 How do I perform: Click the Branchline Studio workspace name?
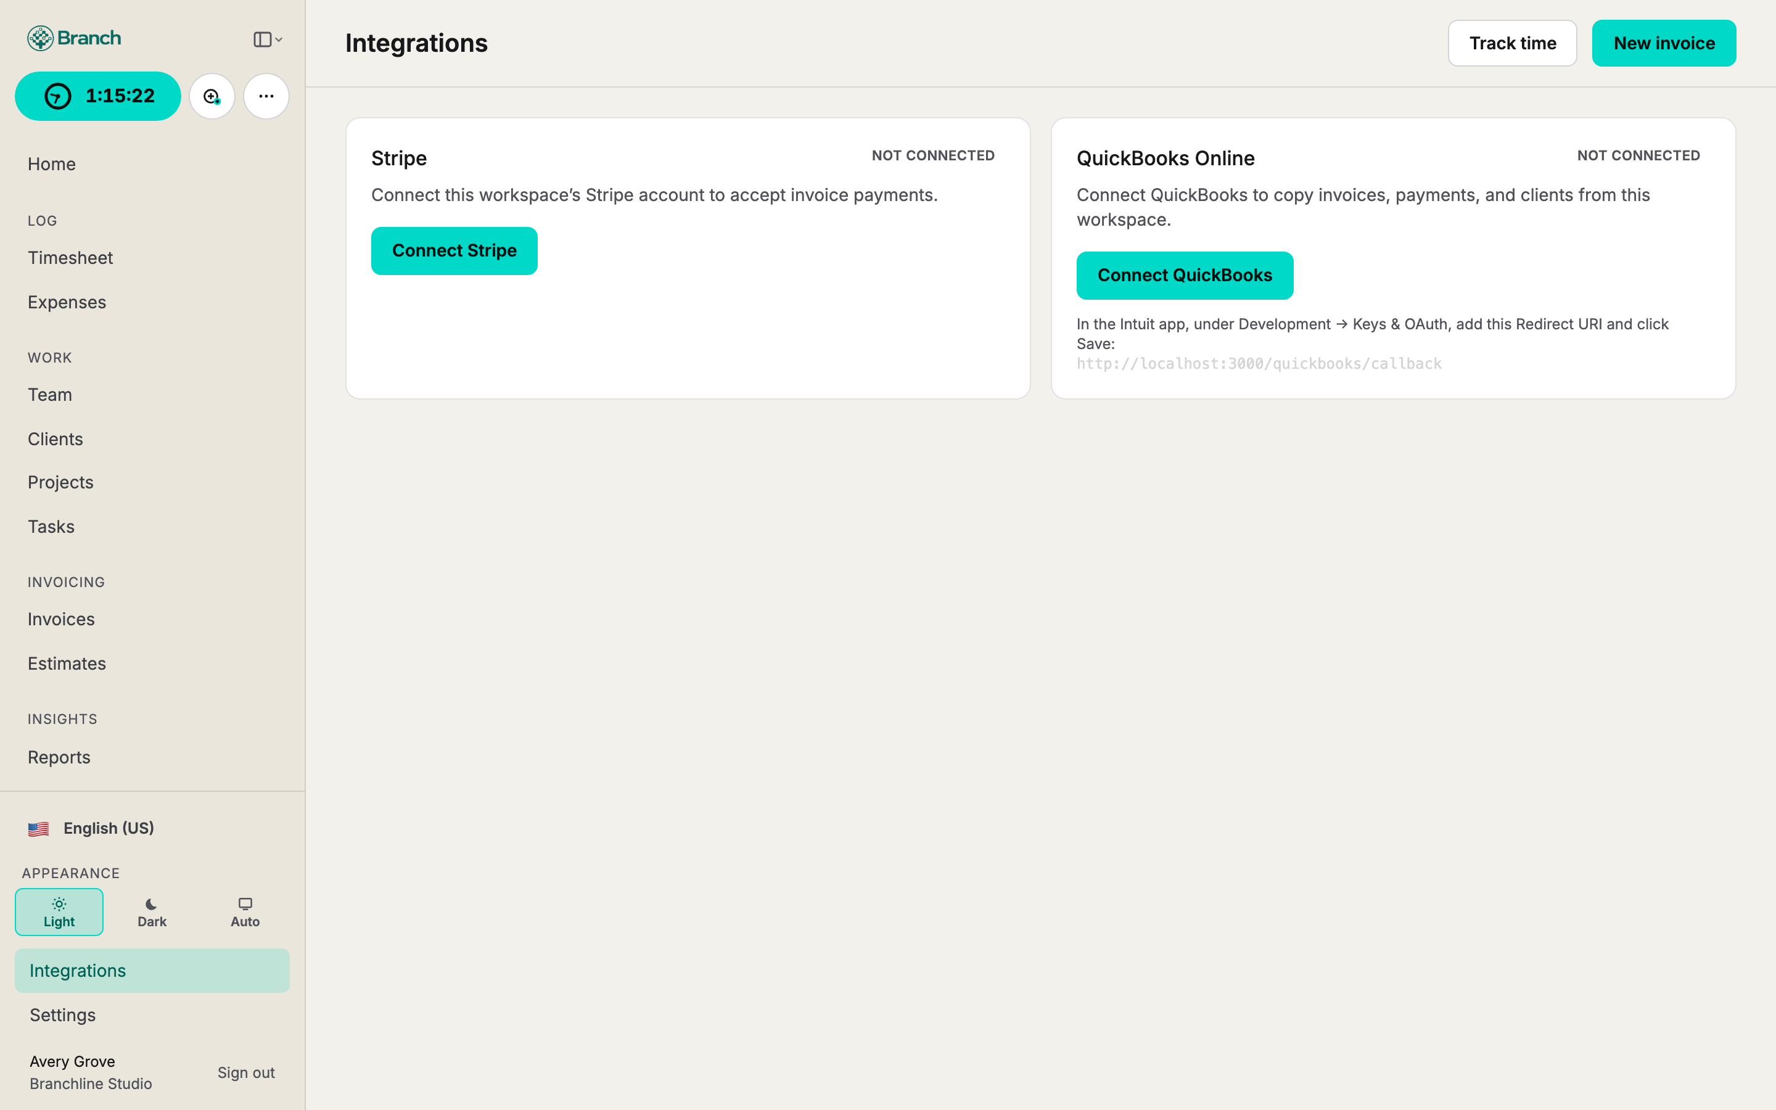[91, 1083]
